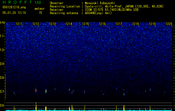Click the HROFFT program title
The height and width of the screenshot is (111, 175).
tap(17, 2)
